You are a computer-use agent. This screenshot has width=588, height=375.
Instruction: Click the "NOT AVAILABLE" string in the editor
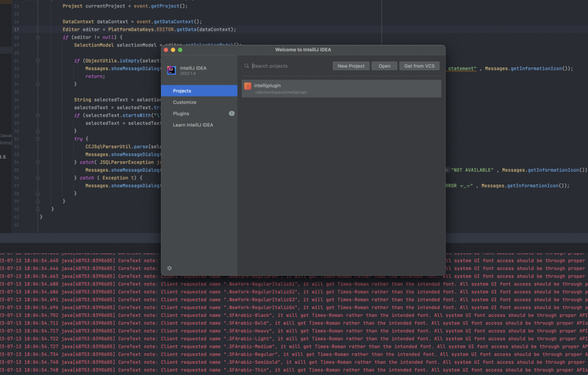coord(472,170)
